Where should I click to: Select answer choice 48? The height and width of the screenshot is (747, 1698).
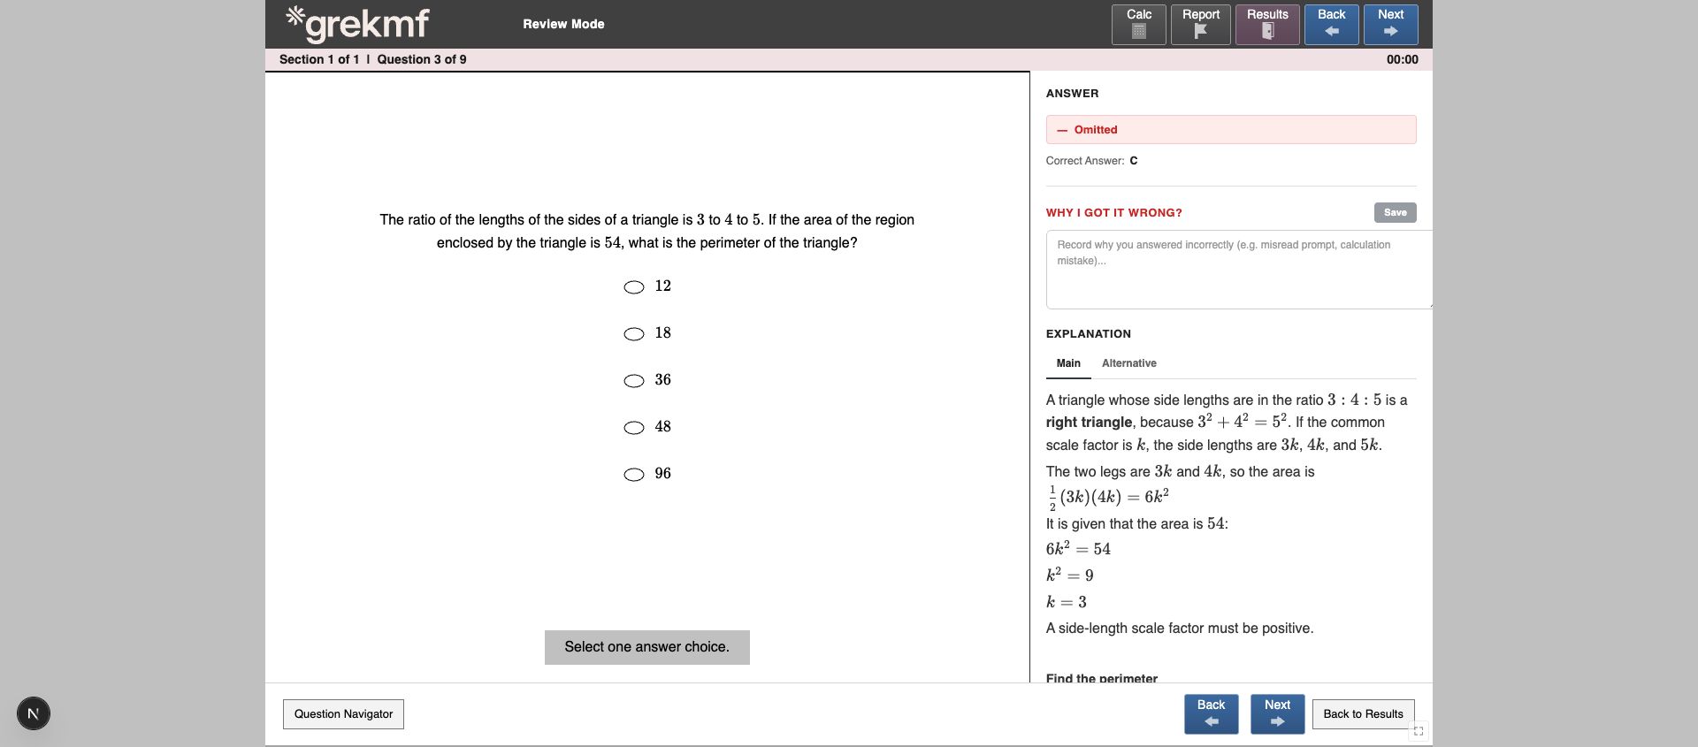(x=634, y=428)
